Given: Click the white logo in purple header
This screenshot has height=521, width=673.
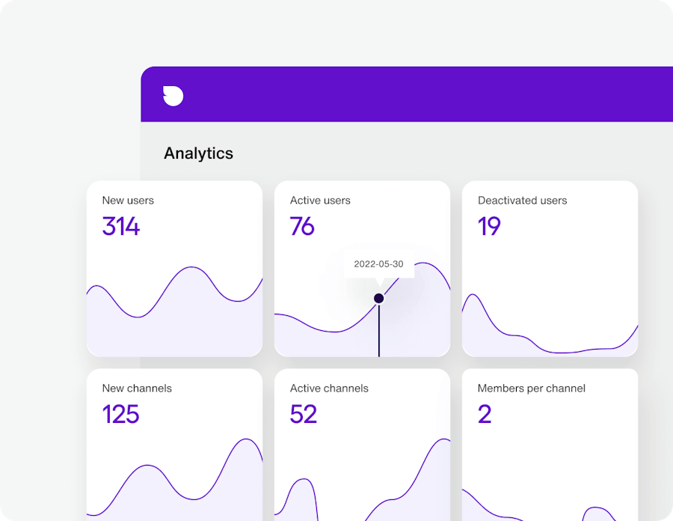Looking at the screenshot, I should 173,96.
